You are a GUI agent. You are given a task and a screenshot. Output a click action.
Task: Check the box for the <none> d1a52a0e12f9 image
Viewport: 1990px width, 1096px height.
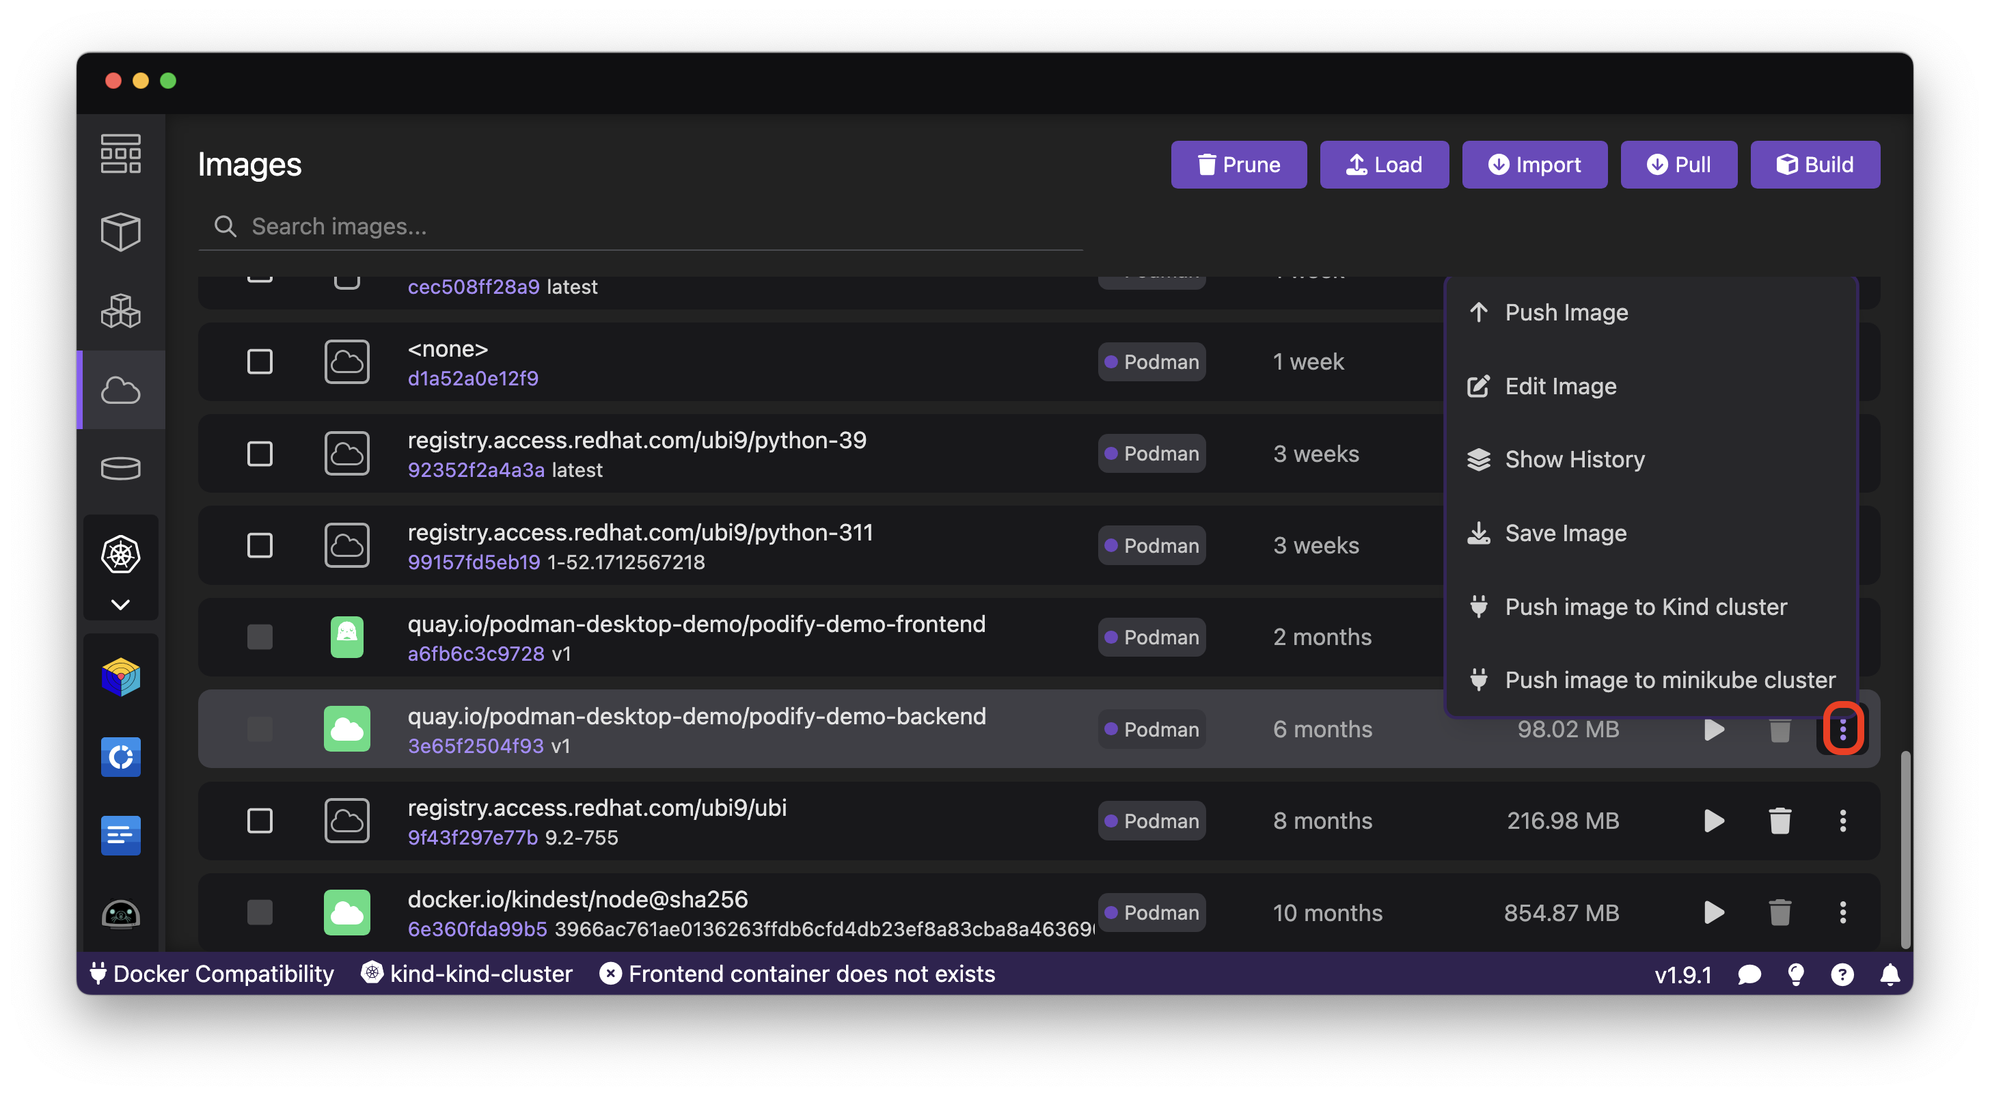[x=260, y=361]
